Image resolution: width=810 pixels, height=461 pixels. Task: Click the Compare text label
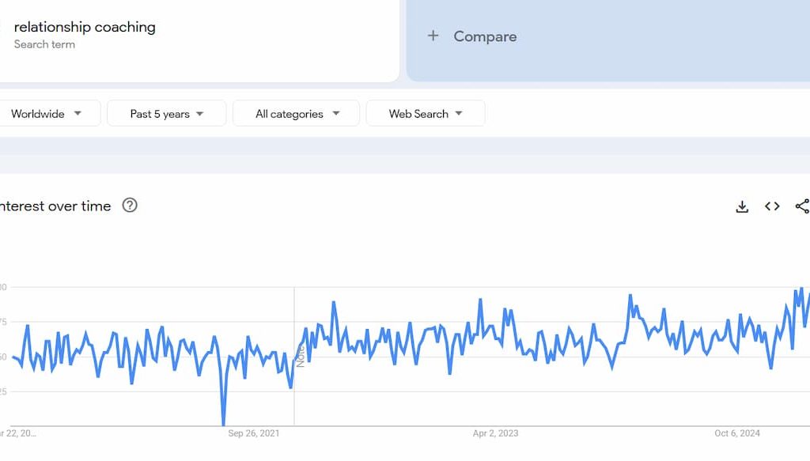485,36
